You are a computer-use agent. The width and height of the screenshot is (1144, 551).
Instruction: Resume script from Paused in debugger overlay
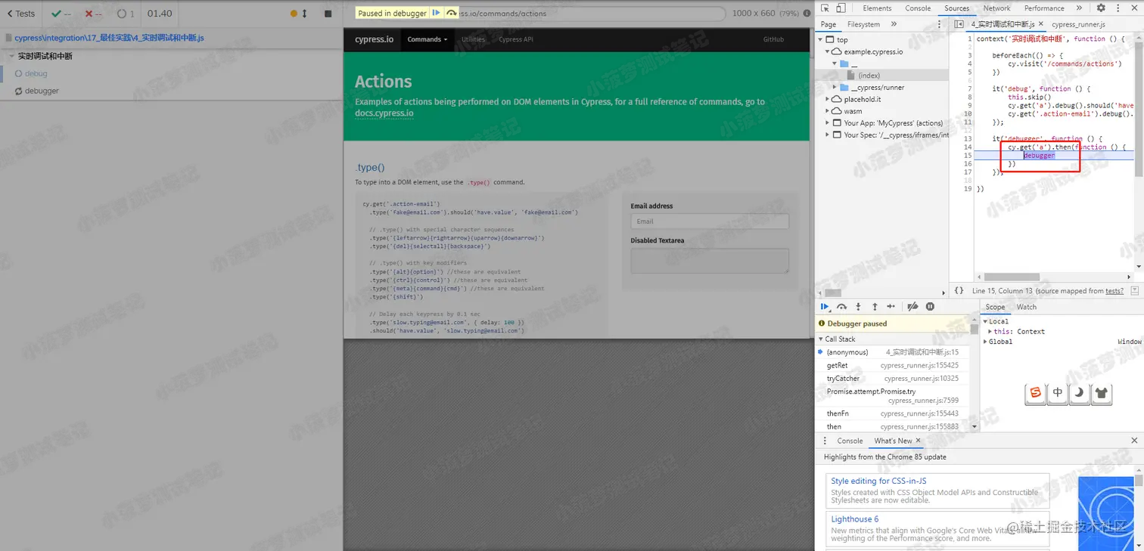436,13
